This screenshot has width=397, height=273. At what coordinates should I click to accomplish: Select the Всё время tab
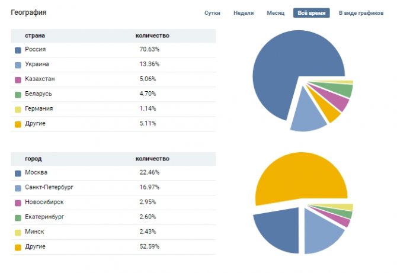(312, 13)
